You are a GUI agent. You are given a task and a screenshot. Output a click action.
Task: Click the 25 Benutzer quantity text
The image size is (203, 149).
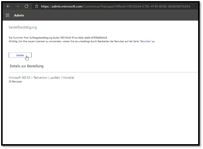point(15,81)
